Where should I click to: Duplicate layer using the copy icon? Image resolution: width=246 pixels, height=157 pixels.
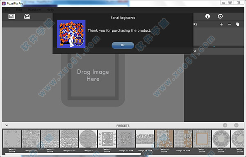pyautogui.click(x=238, y=24)
